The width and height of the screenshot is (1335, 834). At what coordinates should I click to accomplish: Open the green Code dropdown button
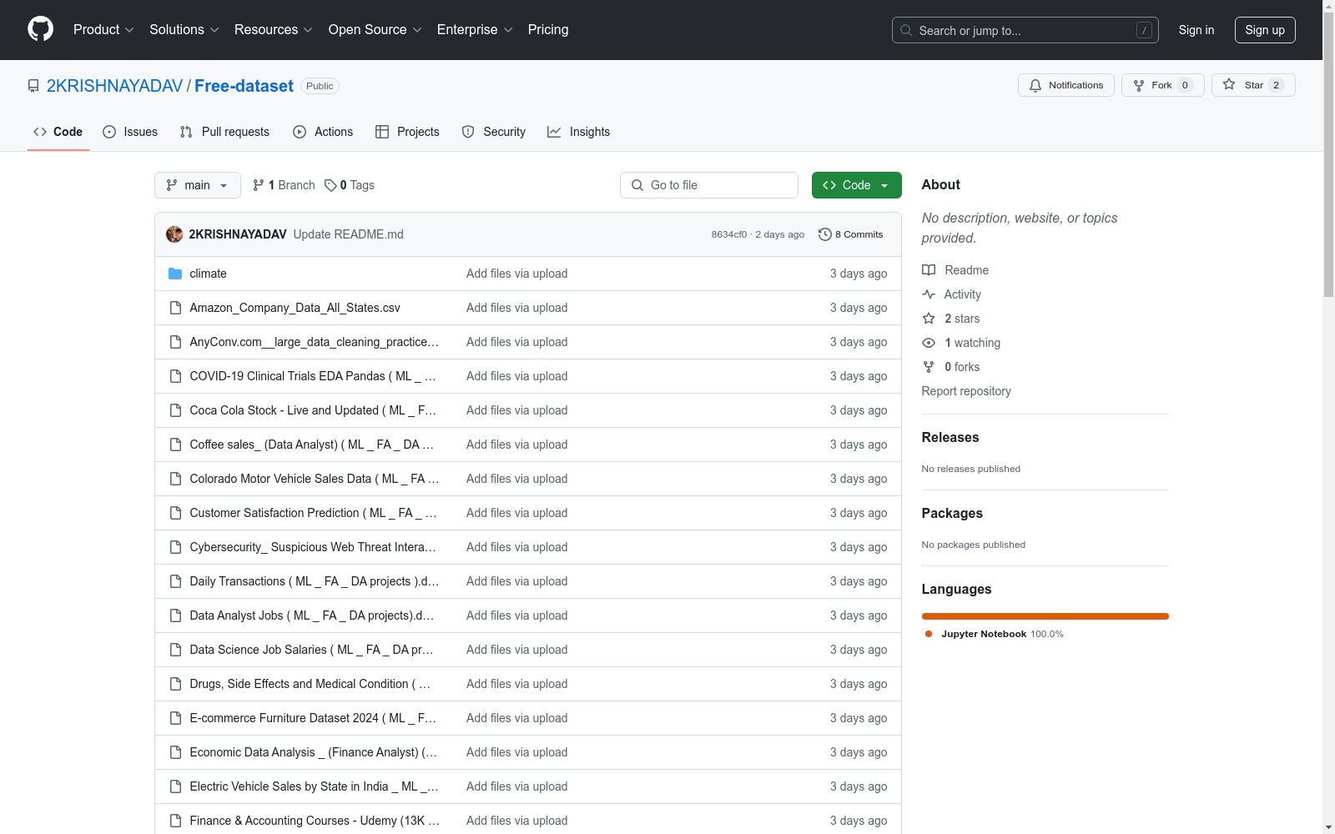856,185
